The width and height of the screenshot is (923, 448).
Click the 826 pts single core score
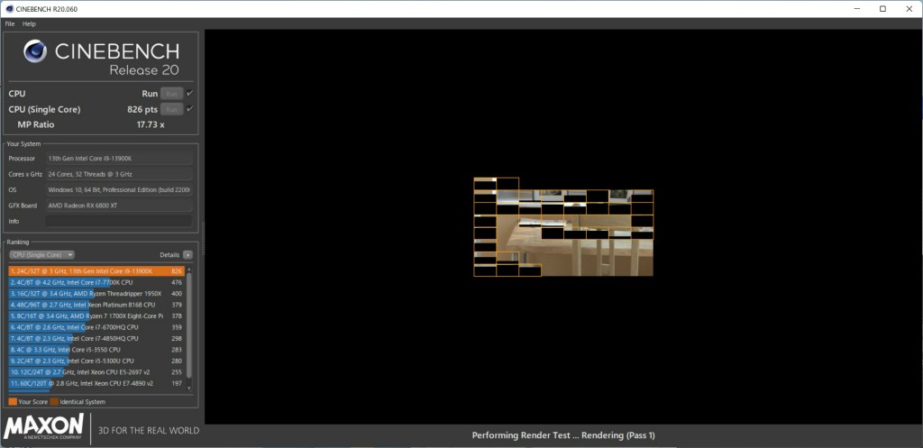point(142,109)
